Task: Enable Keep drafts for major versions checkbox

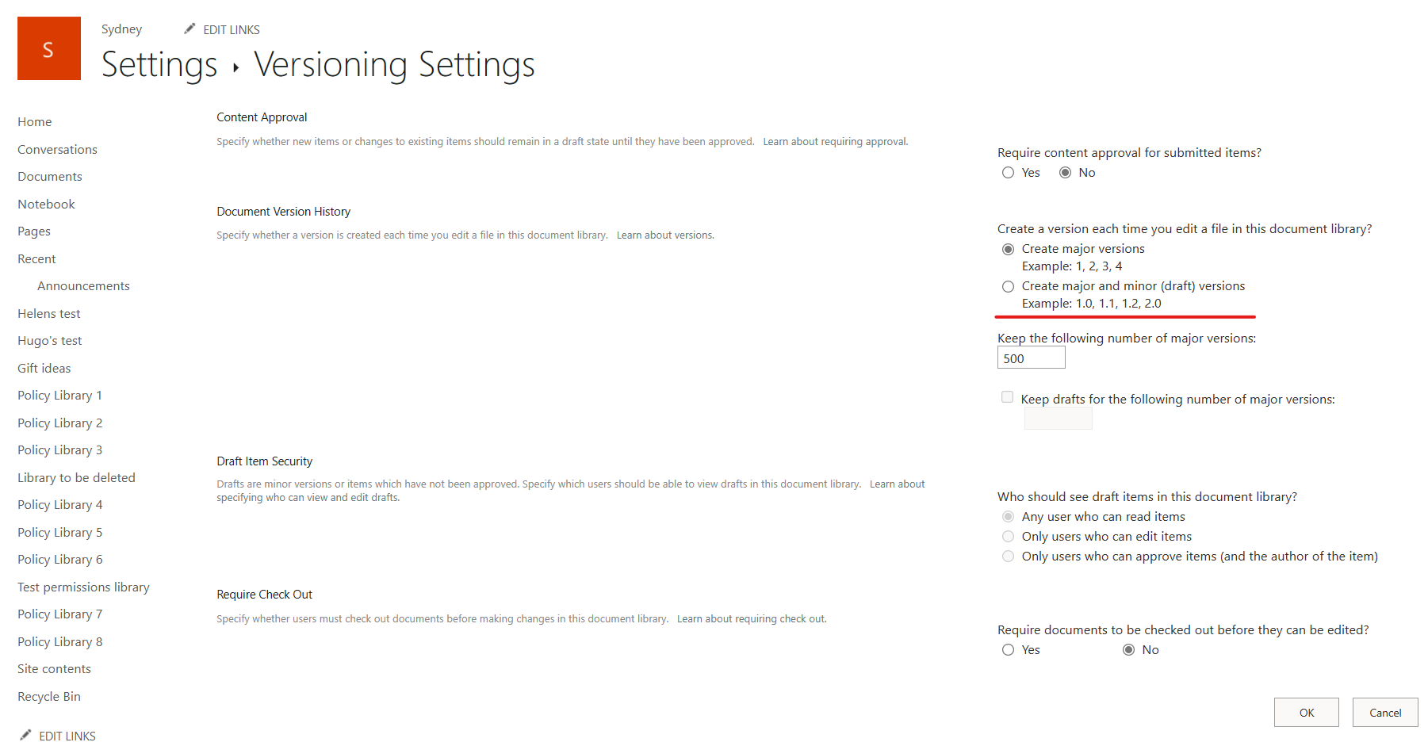Action: (x=1007, y=396)
